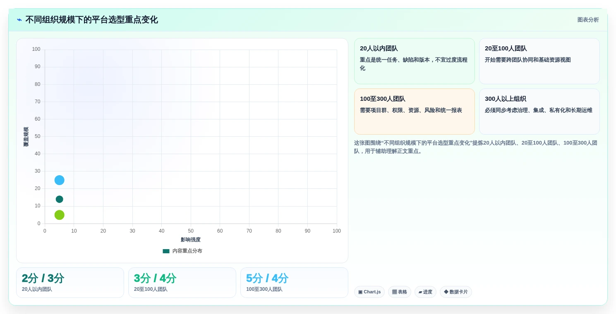The width and height of the screenshot is (616, 314).
Task: Click the 20人以内团队 label under 2分 / 3分
Action: [37, 289]
